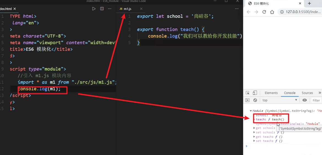Toggle the device toolbar in DevTools
322x155 pixels.
[255, 93]
